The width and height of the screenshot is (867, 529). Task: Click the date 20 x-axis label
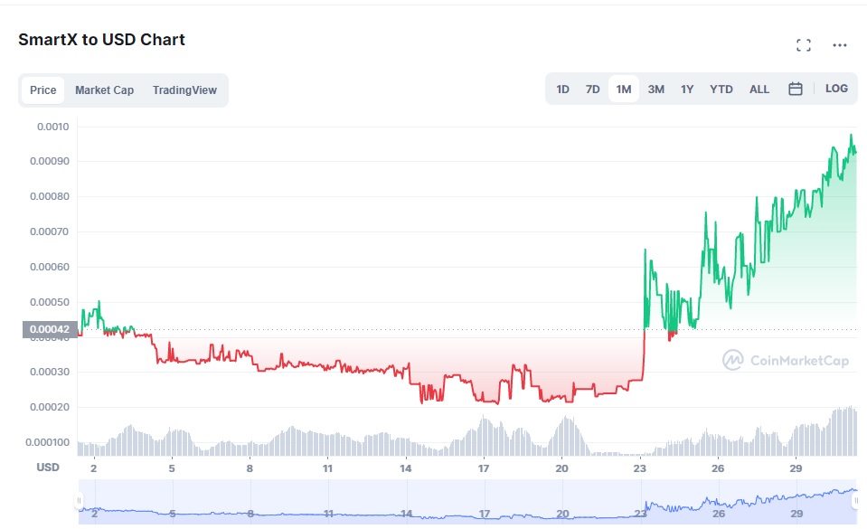point(561,468)
